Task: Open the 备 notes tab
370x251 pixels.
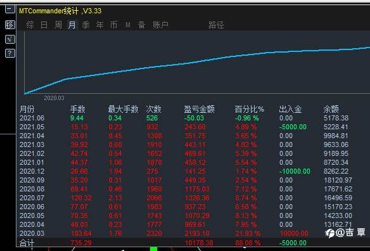Action: coord(141,25)
